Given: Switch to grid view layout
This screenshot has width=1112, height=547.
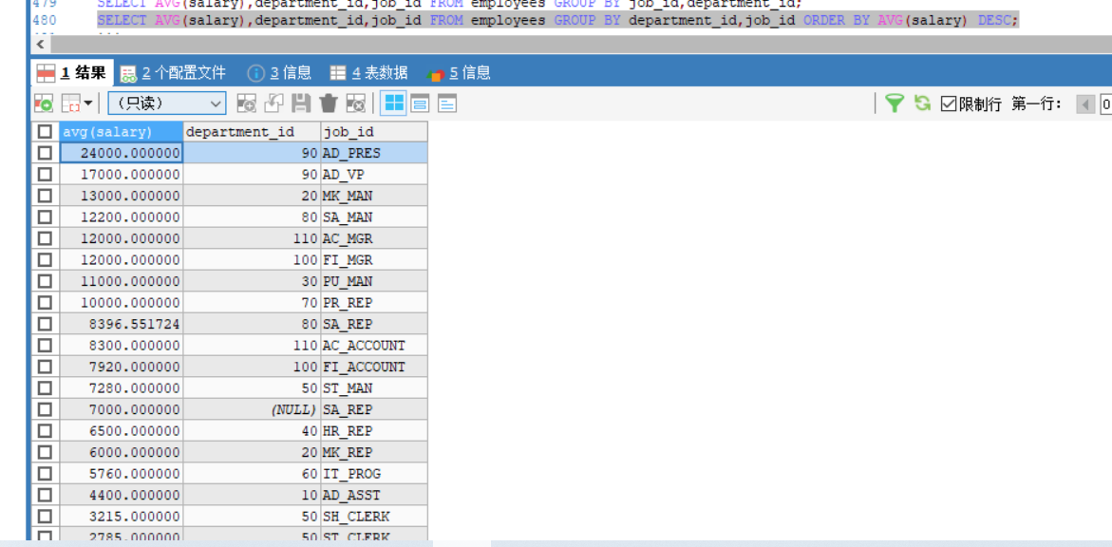Looking at the screenshot, I should click(x=393, y=103).
